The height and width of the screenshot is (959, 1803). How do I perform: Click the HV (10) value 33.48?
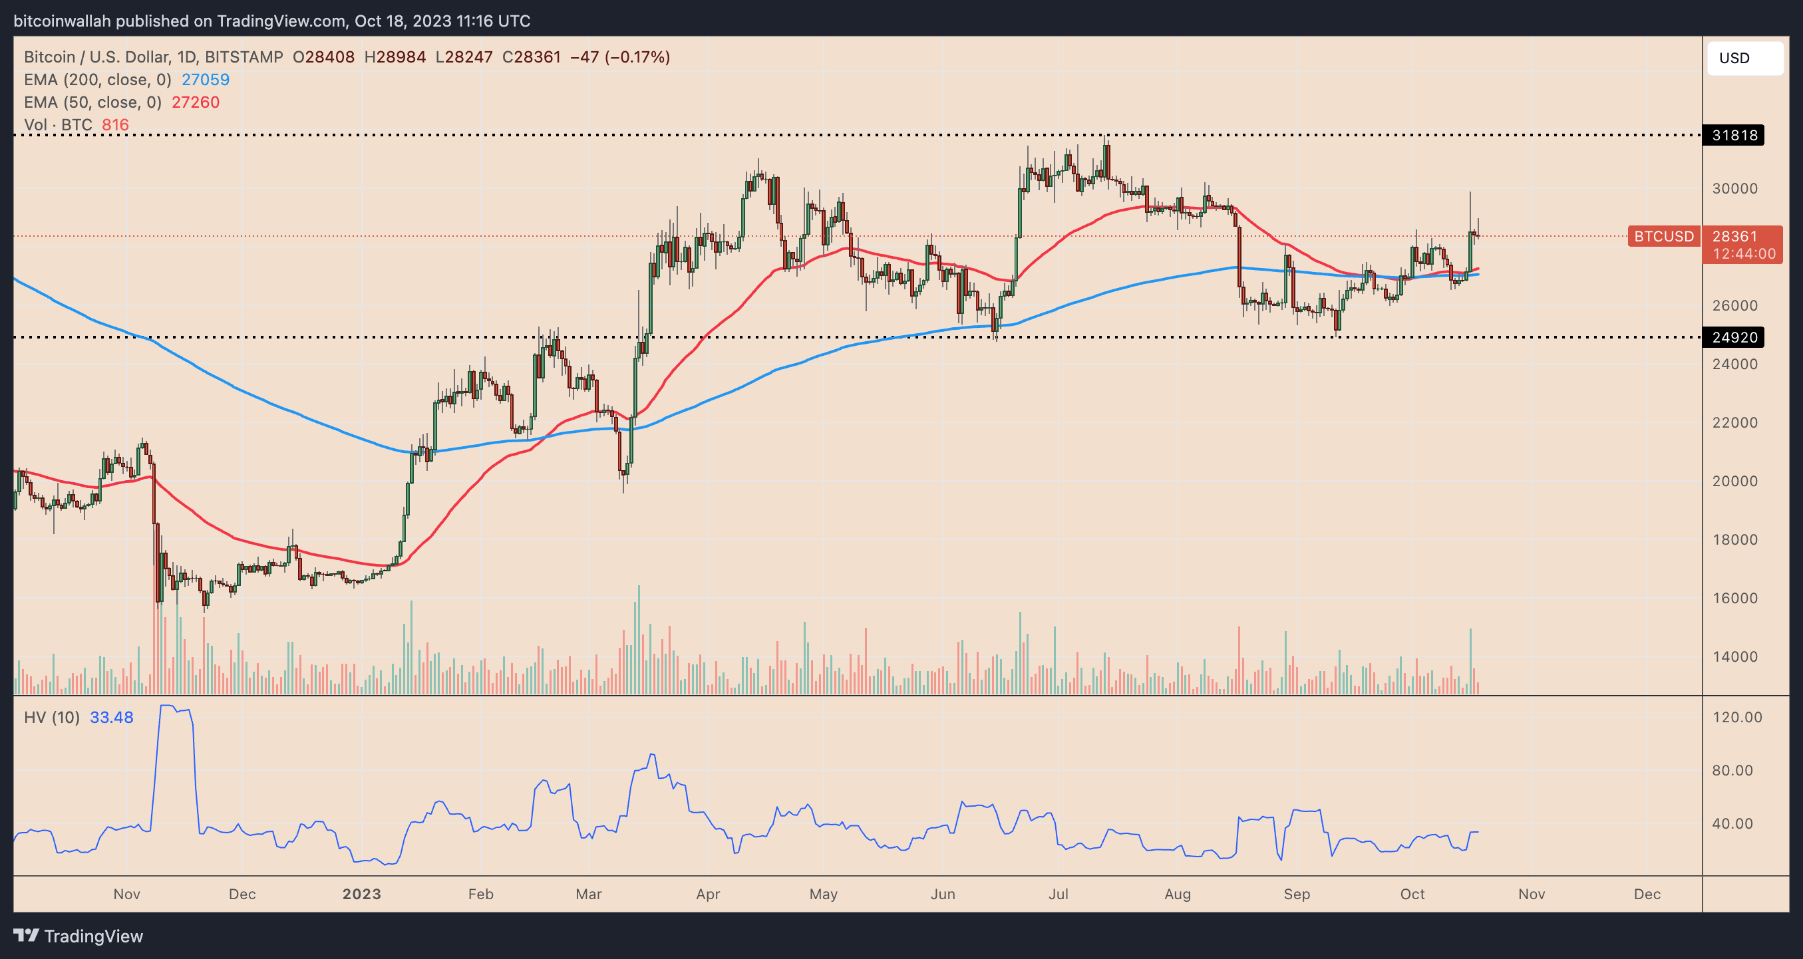tap(112, 717)
